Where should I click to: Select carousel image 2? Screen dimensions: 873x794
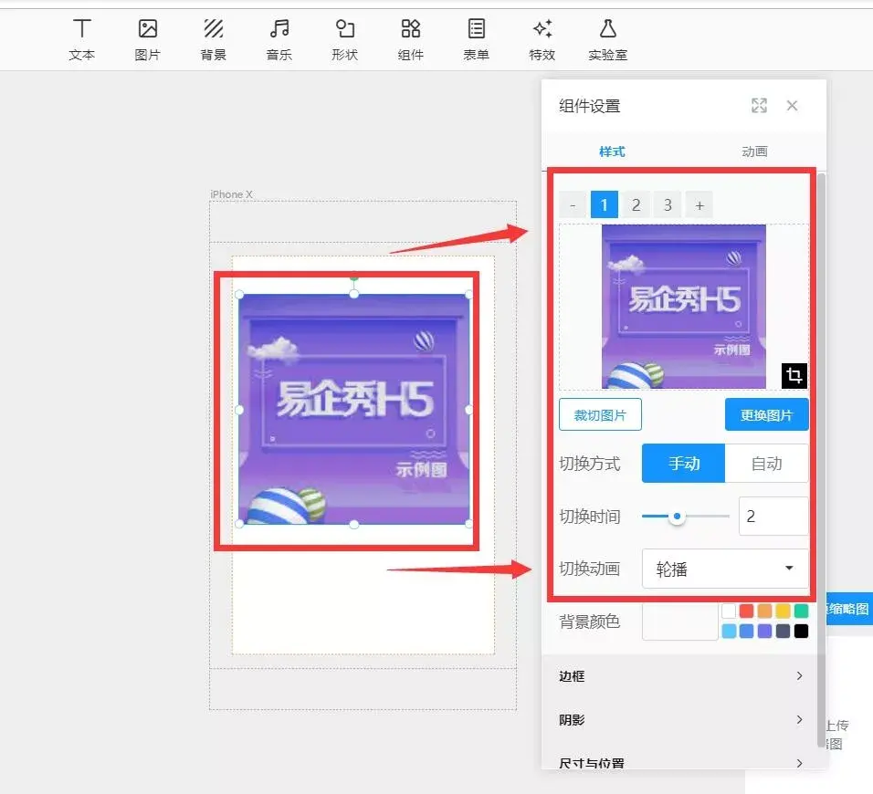coord(636,205)
